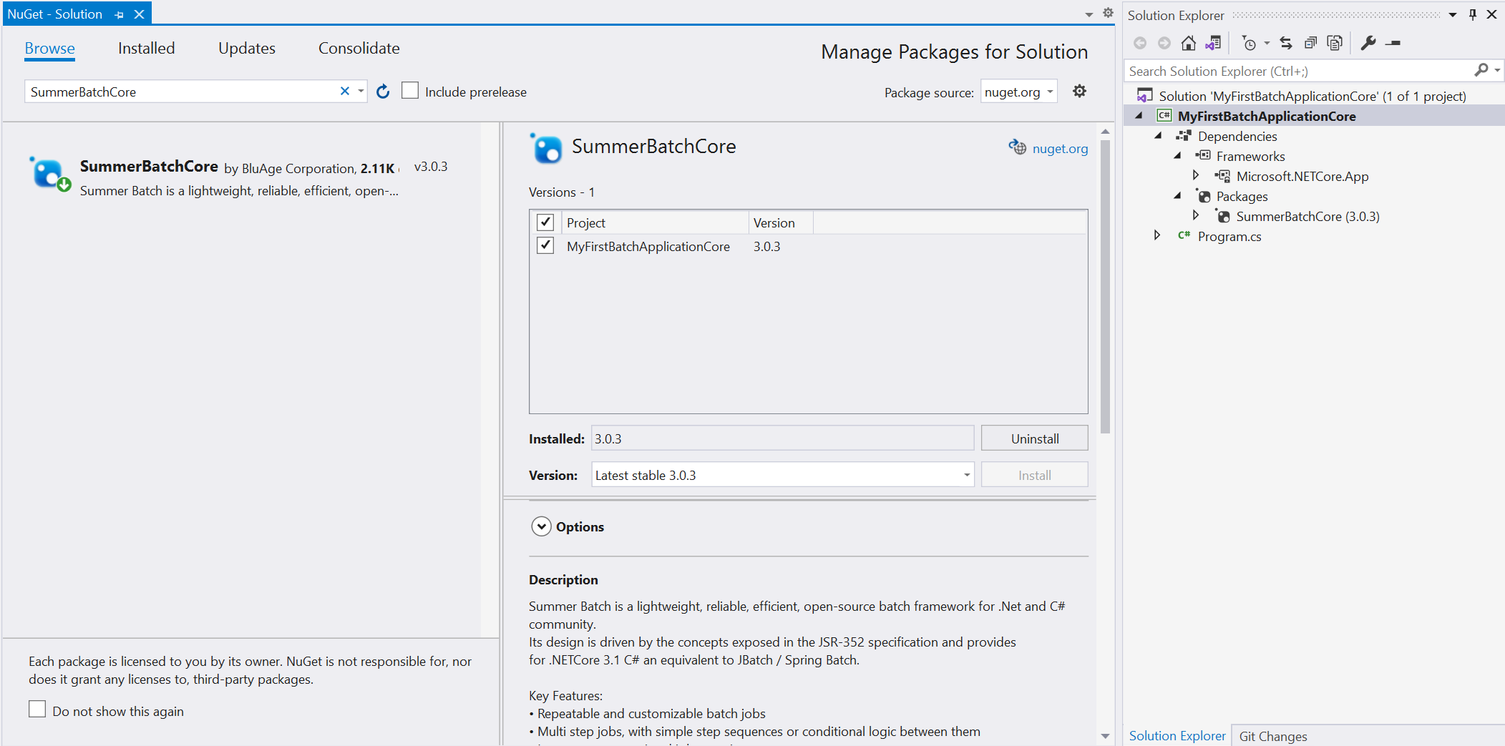Open the Package source nuget.org dropdown

pos(1018,92)
